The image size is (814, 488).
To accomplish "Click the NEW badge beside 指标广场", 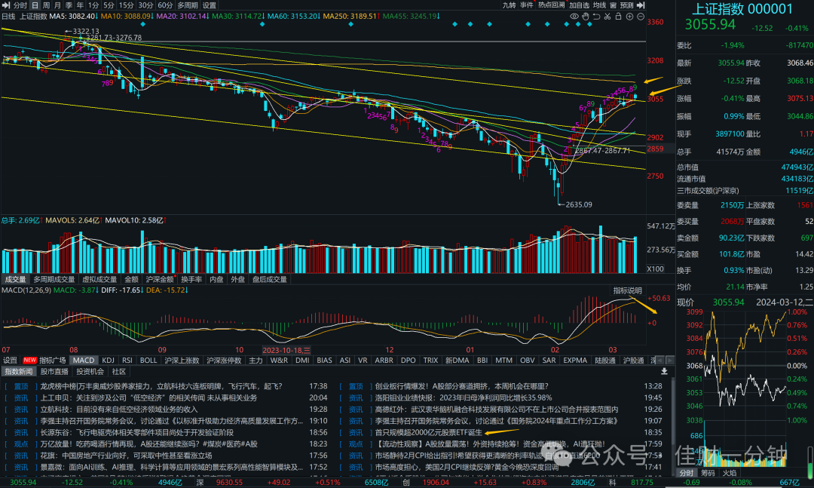I will (29, 360).
